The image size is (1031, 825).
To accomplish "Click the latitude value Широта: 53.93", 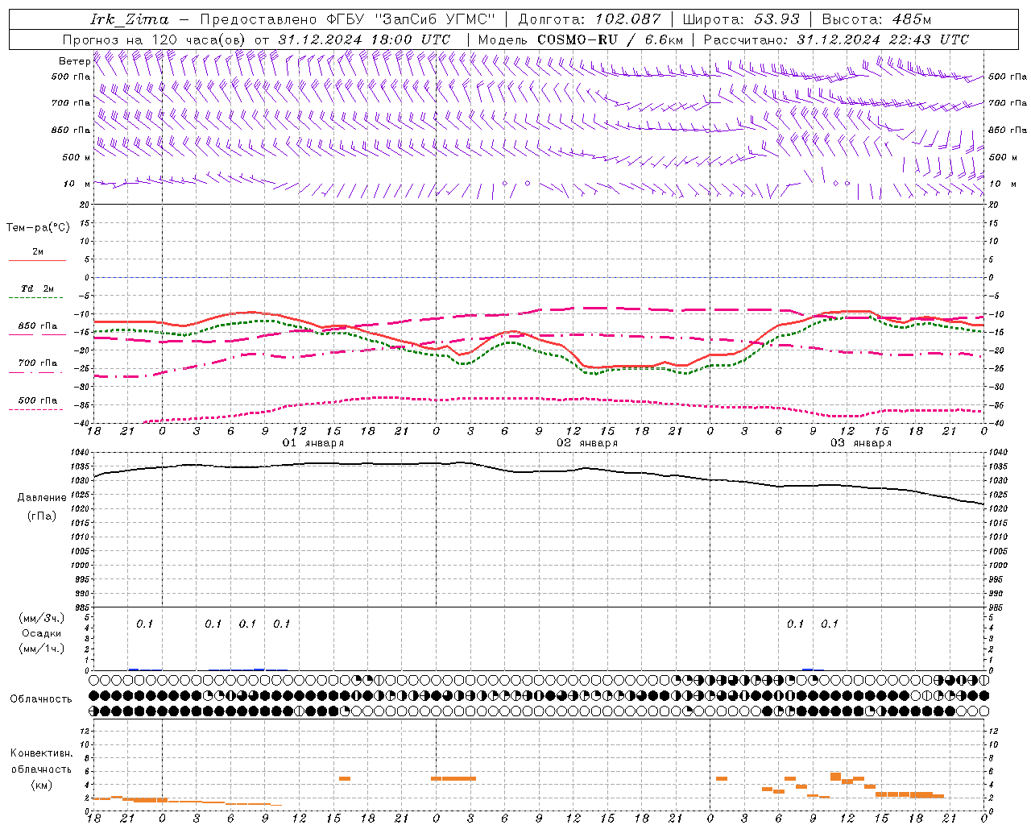I will [x=741, y=19].
